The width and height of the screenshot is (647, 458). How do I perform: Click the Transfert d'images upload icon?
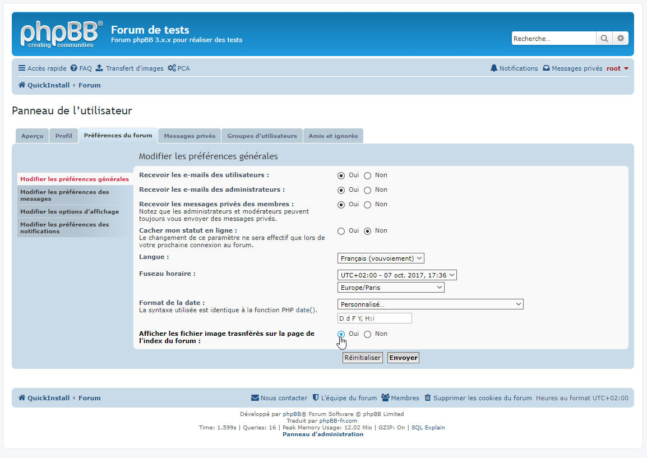(x=99, y=68)
